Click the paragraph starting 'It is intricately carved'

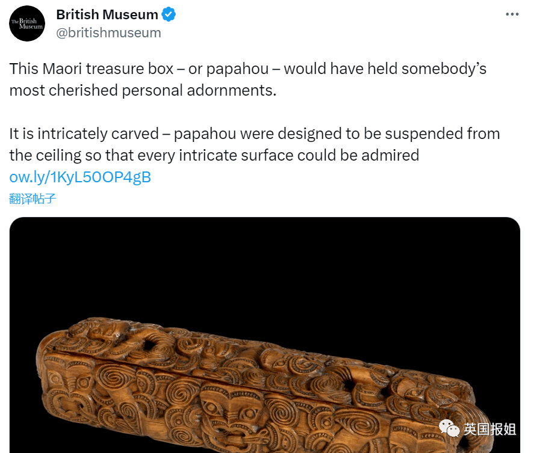point(255,144)
